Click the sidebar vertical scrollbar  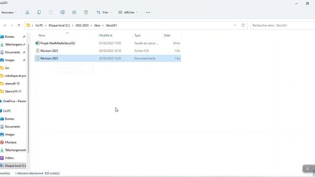pos(29,98)
